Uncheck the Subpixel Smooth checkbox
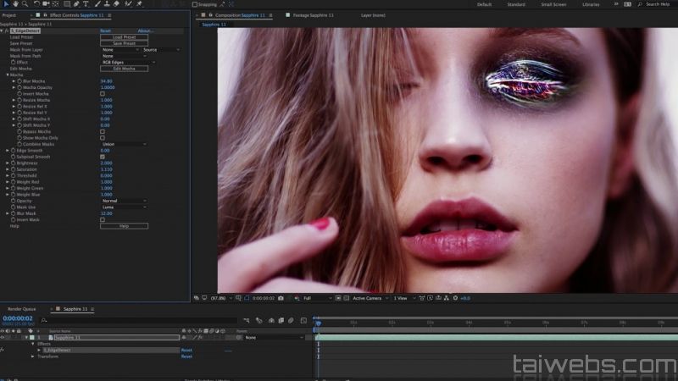 [103, 157]
